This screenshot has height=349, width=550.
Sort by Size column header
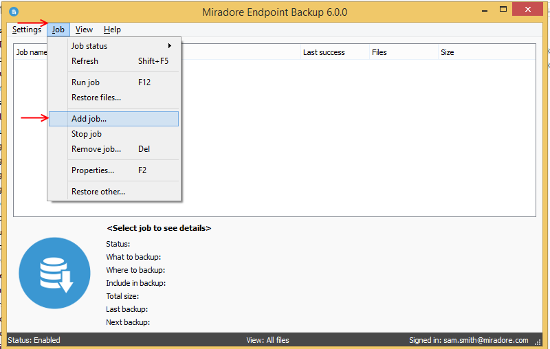pos(487,52)
